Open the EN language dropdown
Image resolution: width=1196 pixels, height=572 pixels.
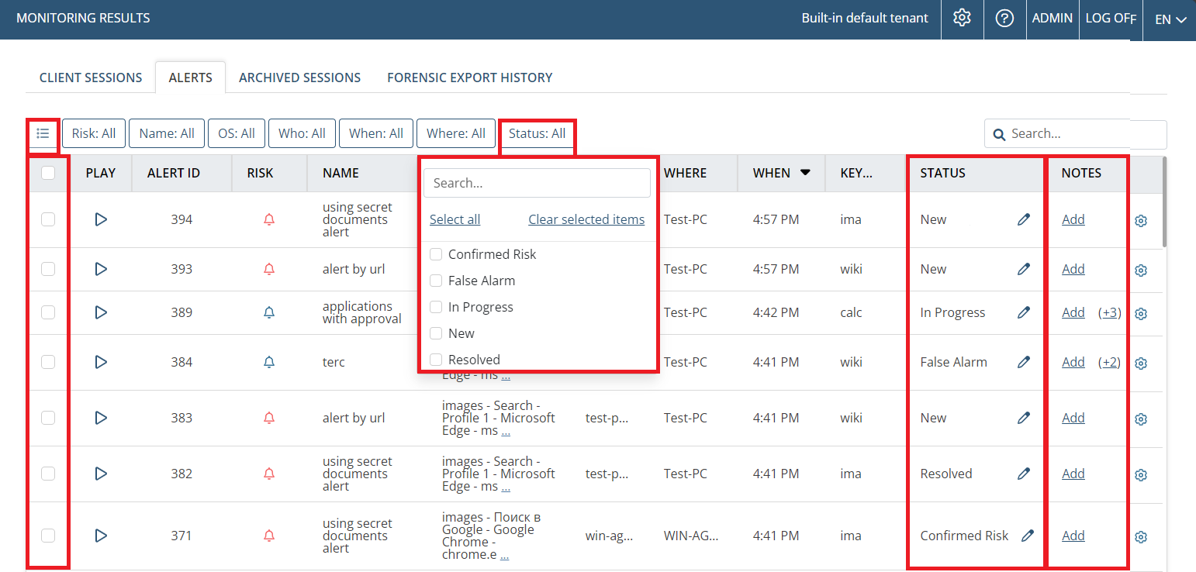pyautogui.click(x=1170, y=19)
